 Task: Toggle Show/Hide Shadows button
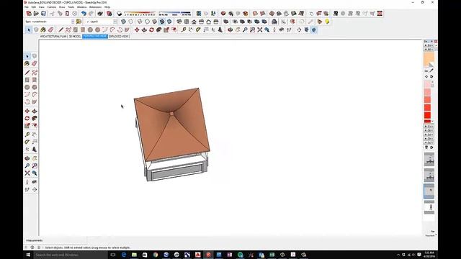click(119, 14)
